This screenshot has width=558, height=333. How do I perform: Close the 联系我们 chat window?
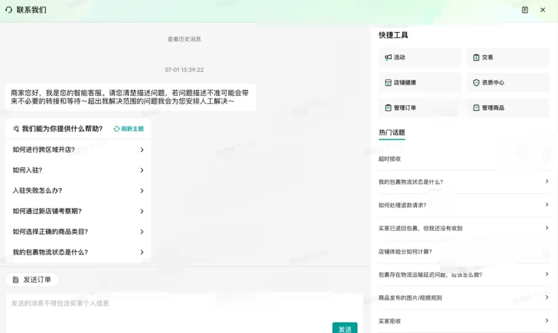(542, 10)
